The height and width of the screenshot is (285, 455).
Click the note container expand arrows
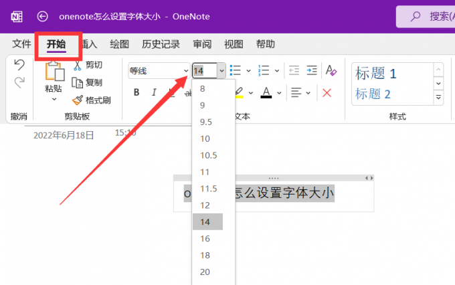pos(369,178)
